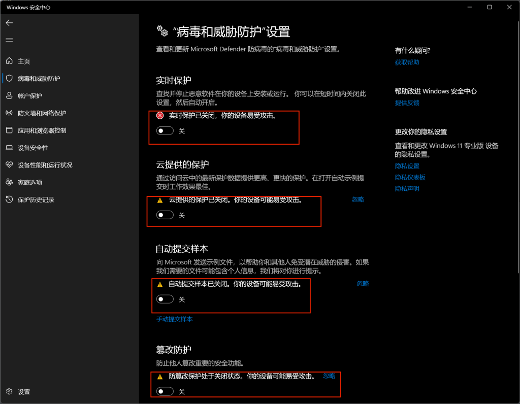Turn on the 实时保护 toggle
The image size is (520, 404).
click(x=165, y=131)
